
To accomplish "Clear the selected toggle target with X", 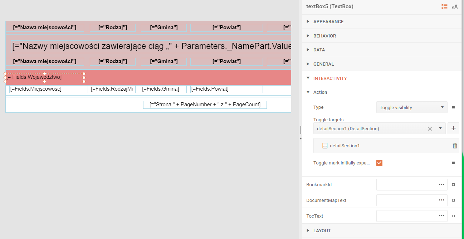I will [430, 129].
